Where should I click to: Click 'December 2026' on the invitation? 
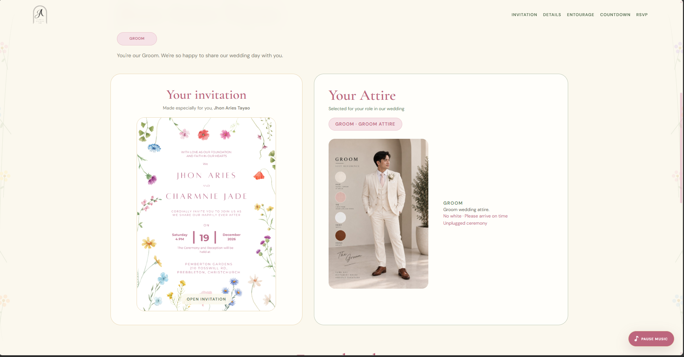pos(232,237)
